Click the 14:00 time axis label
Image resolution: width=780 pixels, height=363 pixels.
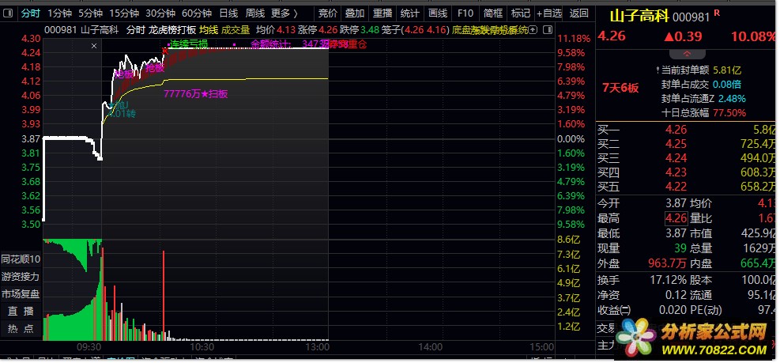[x=430, y=347]
